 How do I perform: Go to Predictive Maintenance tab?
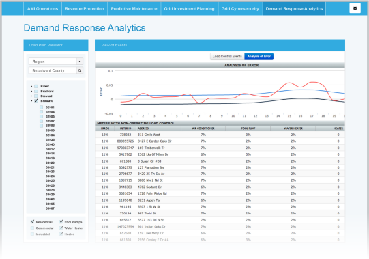(x=134, y=9)
